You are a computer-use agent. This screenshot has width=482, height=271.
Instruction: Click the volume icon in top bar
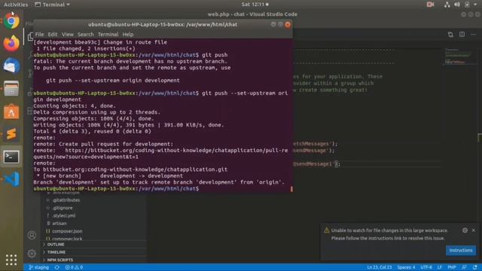pos(457,5)
